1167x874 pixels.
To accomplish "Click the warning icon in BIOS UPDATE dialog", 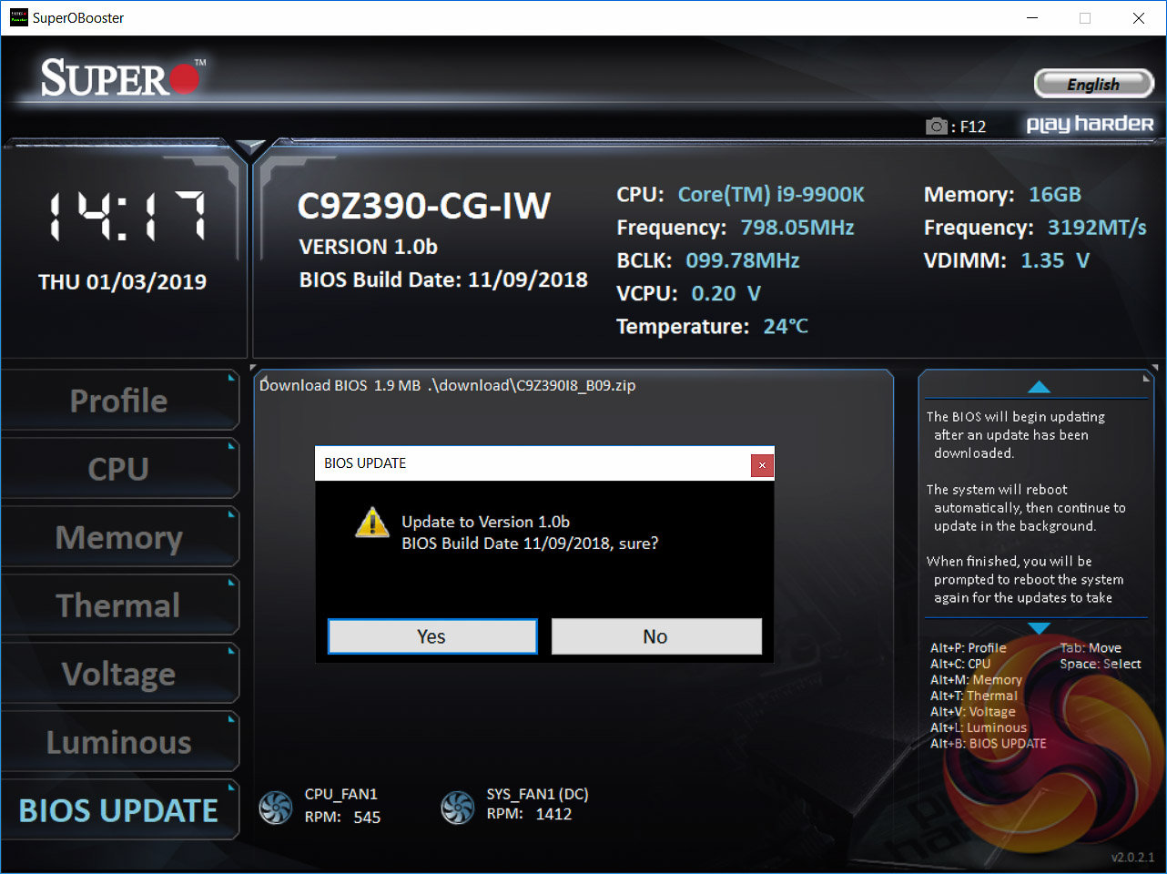I will pyautogui.click(x=372, y=523).
